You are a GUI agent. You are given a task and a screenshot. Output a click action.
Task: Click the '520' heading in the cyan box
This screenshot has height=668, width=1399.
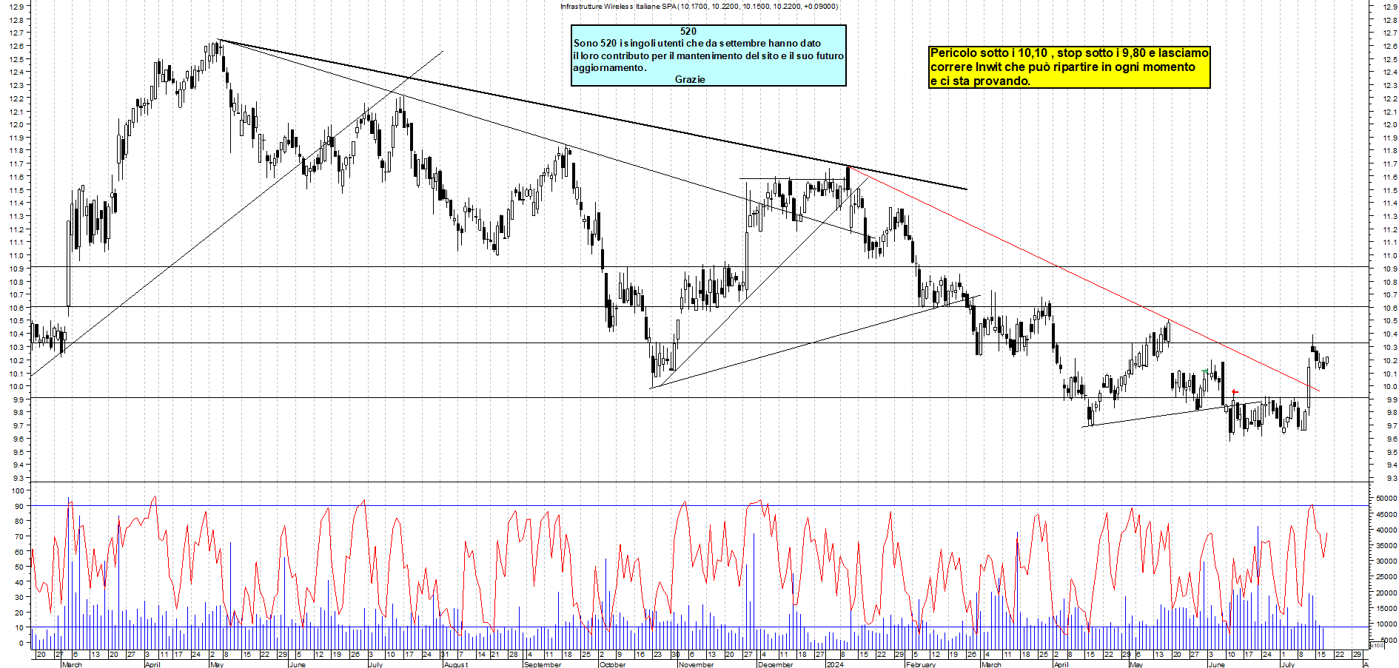point(688,31)
